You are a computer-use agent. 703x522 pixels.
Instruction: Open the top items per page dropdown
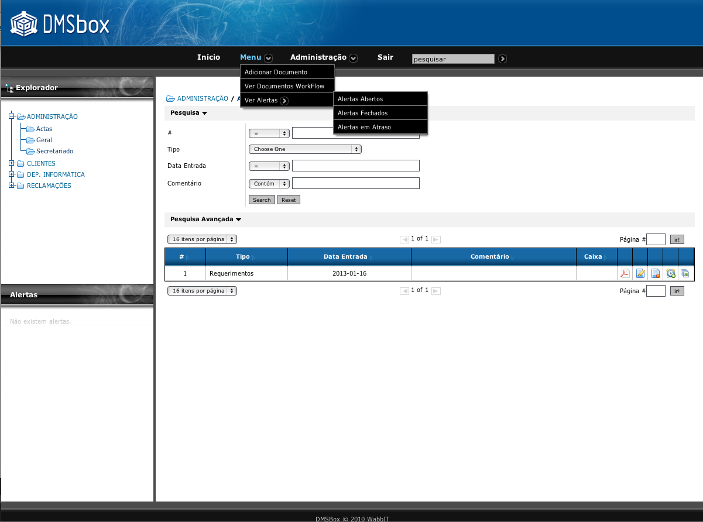pyautogui.click(x=202, y=239)
